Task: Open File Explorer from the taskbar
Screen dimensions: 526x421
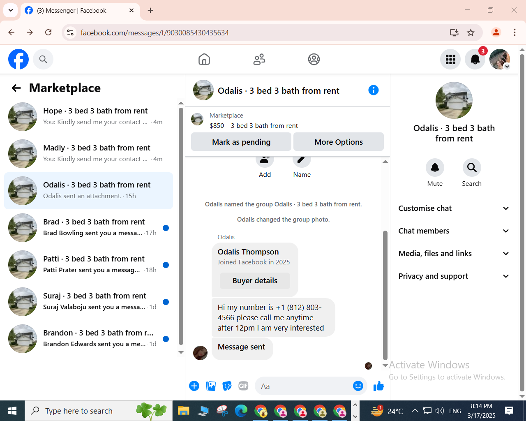Action: click(183, 411)
